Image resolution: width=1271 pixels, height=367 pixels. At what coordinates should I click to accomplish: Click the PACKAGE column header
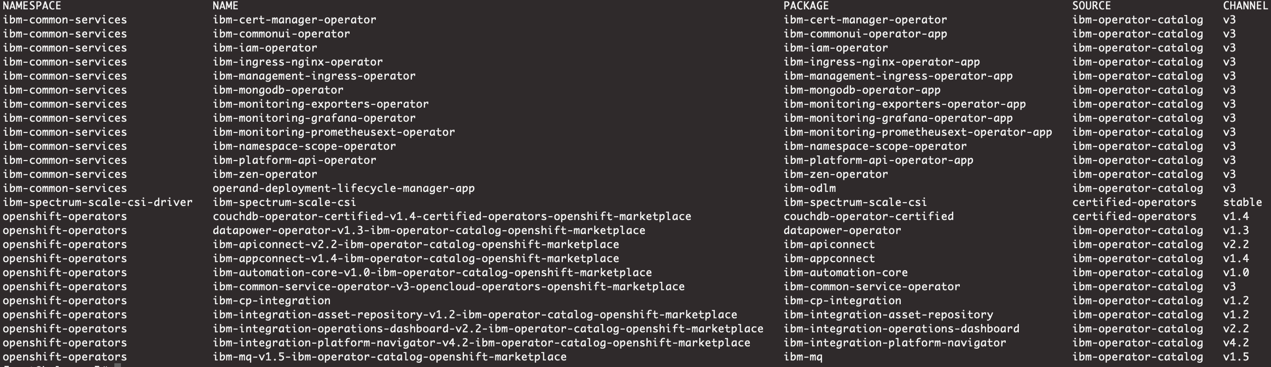[806, 6]
